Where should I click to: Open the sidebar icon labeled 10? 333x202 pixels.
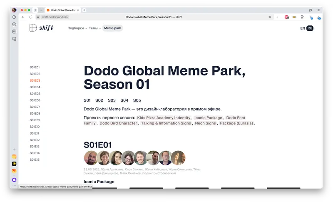[14, 31]
